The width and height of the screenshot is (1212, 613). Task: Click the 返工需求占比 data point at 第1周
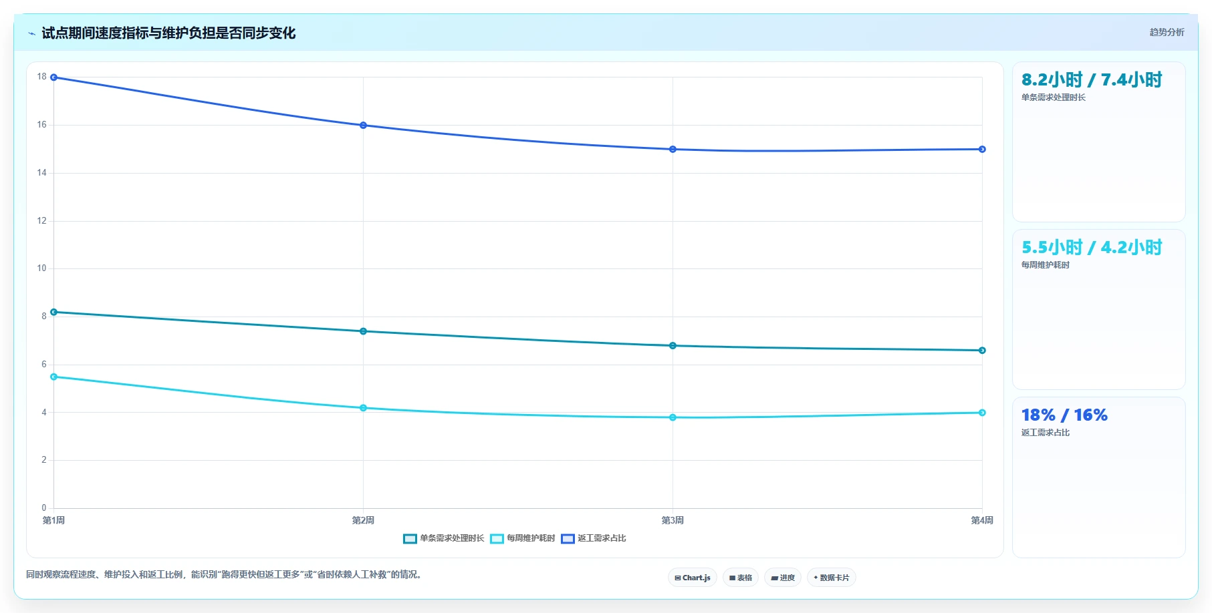[x=54, y=77]
